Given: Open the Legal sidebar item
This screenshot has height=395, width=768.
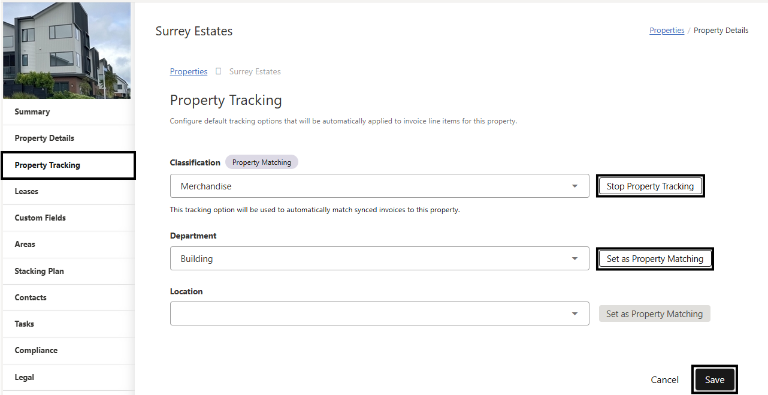Looking at the screenshot, I should pyautogui.click(x=25, y=377).
